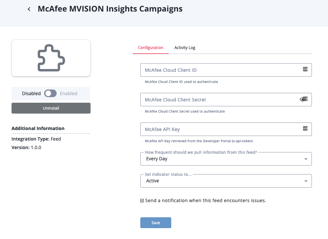Screen dimensions: 328x239
Task: Click autofill icon in Cloud Client ID field
Action: click(305, 69)
